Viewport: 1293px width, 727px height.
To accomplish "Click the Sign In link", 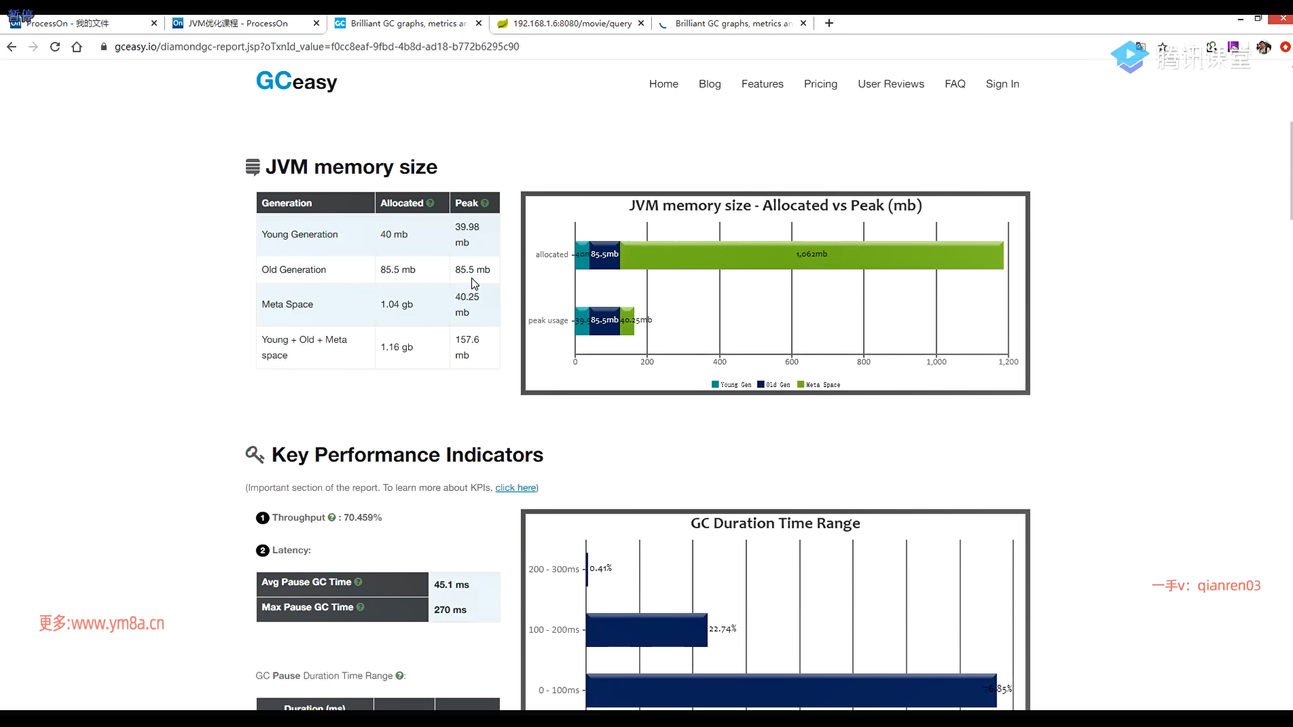I will coord(1002,83).
